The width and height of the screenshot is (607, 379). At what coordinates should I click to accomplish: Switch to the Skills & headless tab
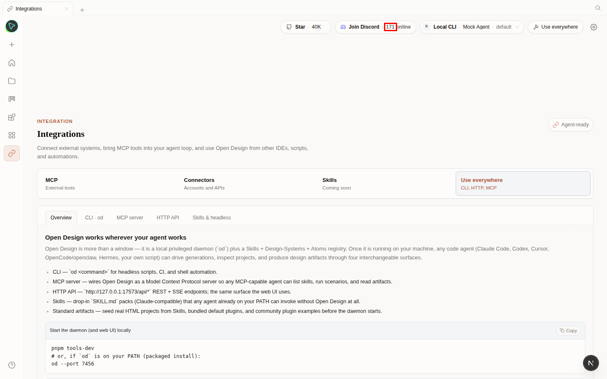click(212, 218)
